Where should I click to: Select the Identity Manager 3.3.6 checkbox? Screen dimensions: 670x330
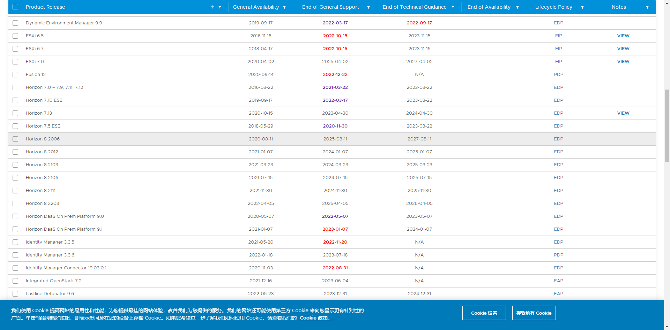(x=15, y=255)
